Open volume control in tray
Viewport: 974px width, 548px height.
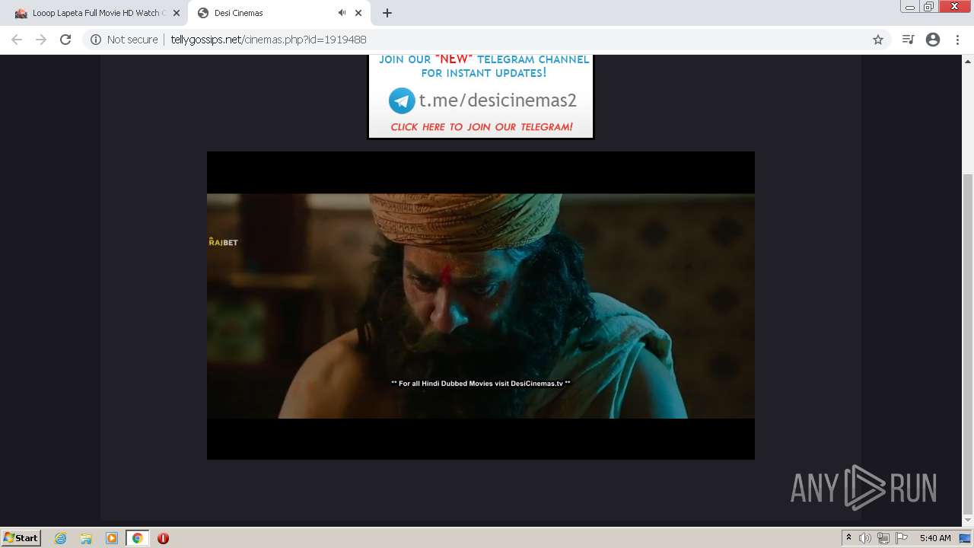(865, 538)
